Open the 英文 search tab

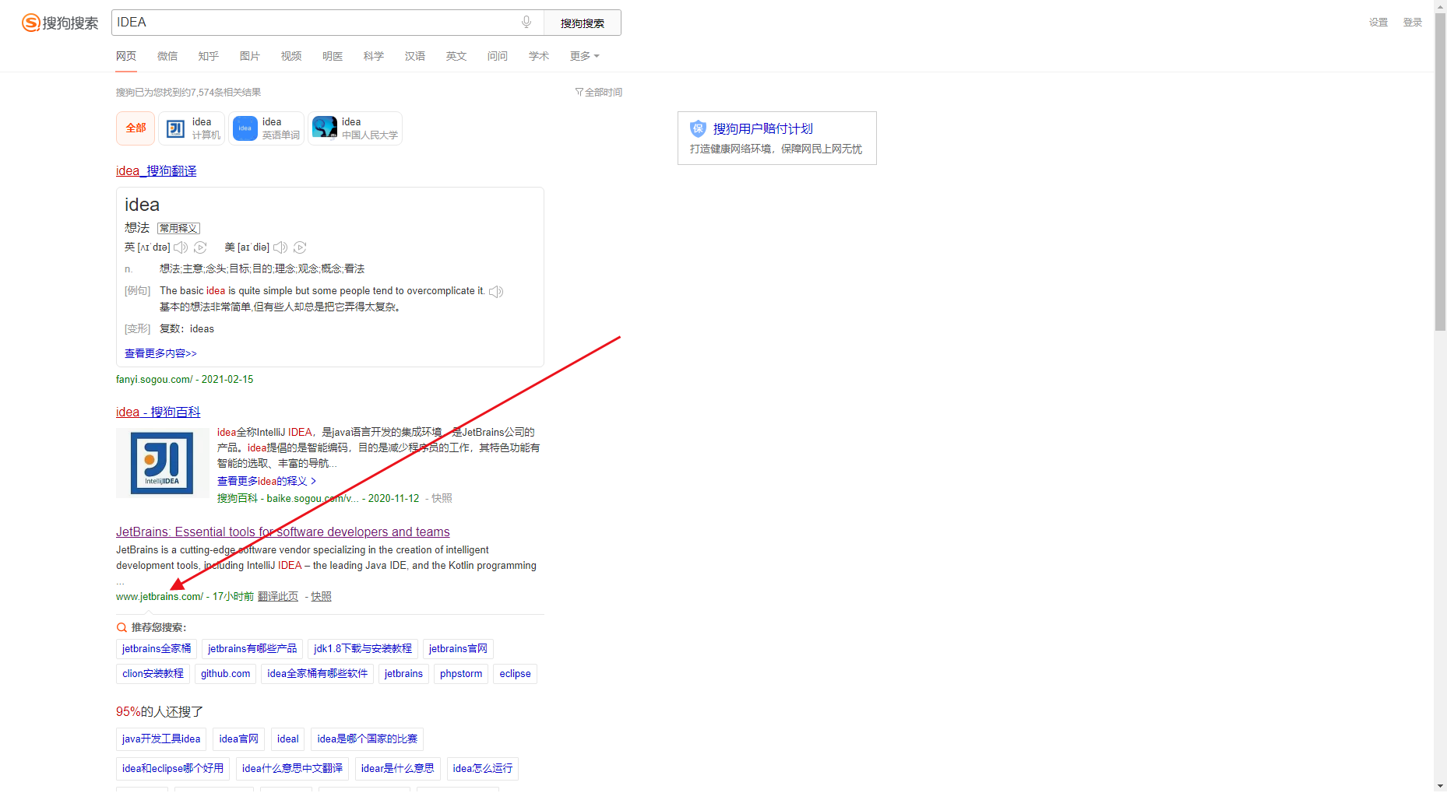[456, 56]
